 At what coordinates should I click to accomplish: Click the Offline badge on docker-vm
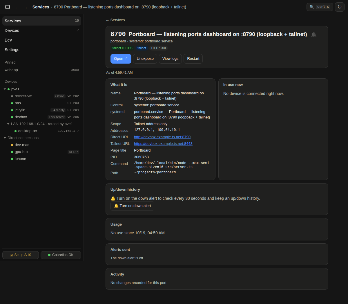tap(60, 96)
